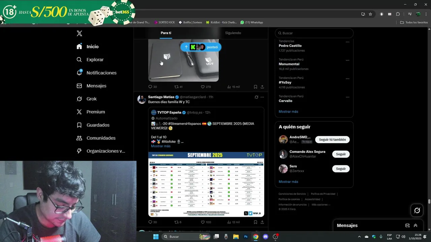Open the Monumental trend

(289, 64)
